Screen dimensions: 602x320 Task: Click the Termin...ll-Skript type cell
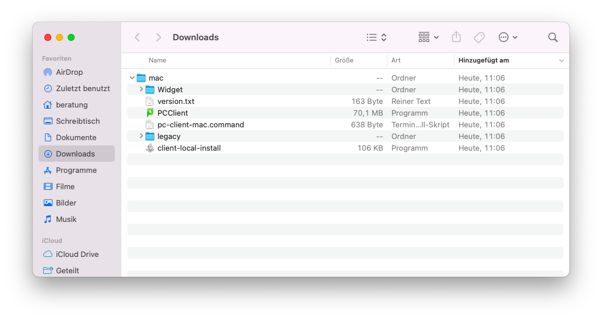coord(421,125)
